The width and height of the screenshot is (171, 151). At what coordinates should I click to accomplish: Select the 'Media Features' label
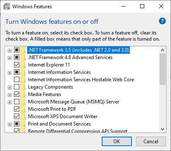[45, 94]
